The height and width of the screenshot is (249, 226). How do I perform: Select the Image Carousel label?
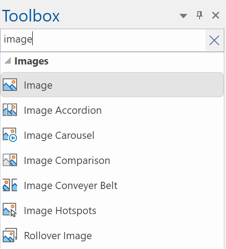tap(59, 135)
